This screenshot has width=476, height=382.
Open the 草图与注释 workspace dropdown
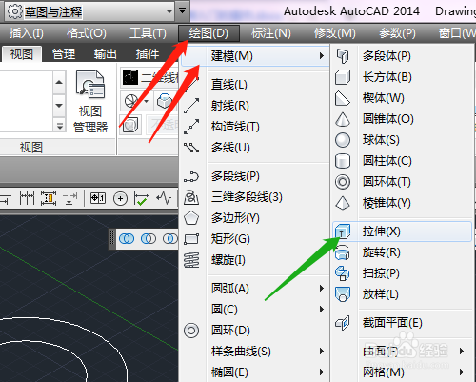(x=169, y=11)
